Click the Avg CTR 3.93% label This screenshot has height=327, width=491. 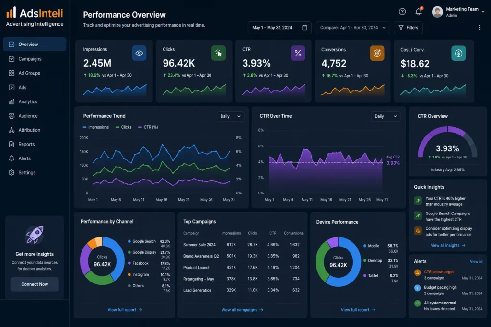coord(393,160)
